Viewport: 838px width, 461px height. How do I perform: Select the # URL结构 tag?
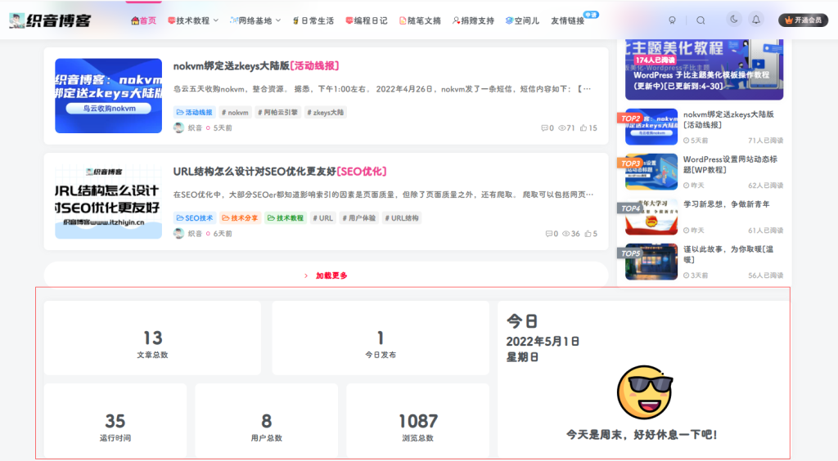402,217
